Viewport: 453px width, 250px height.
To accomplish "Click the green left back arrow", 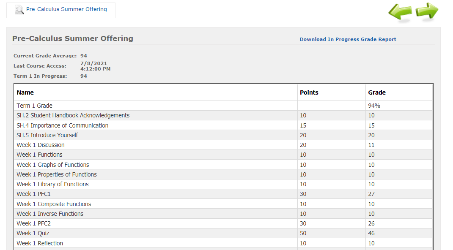I will click(400, 12).
